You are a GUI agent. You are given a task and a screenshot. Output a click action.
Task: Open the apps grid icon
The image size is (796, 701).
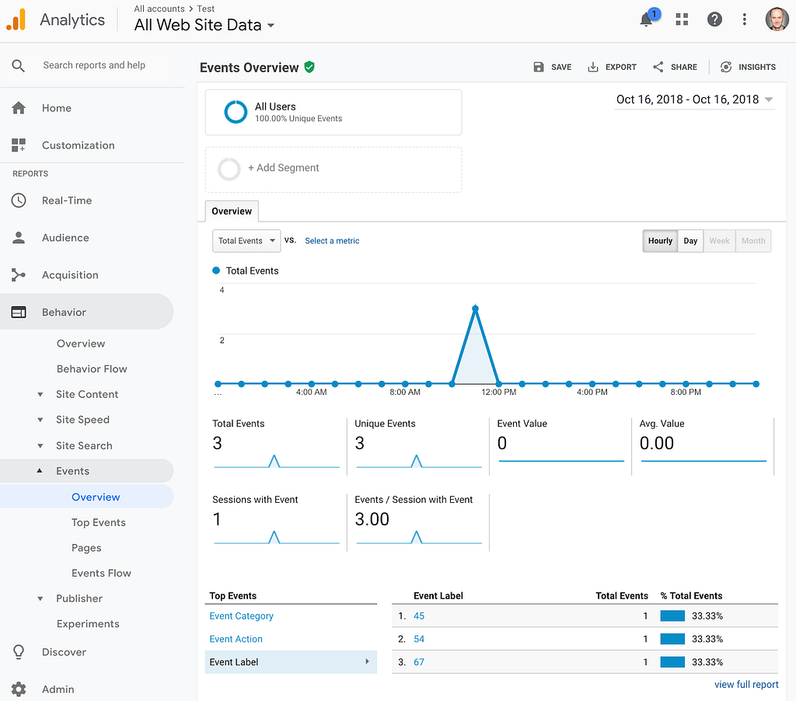682,19
